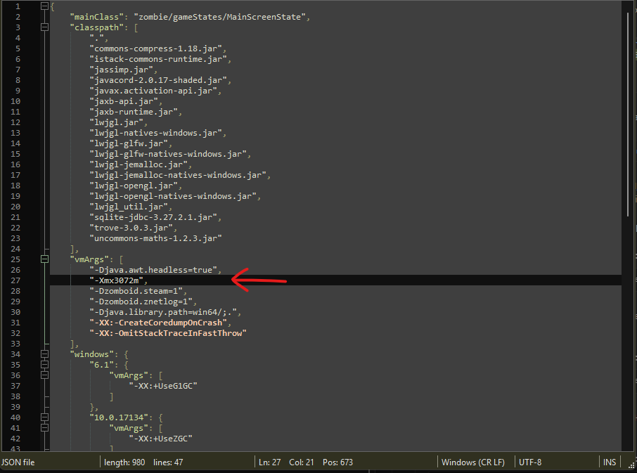Click the INS insert mode indicator

coord(609,462)
